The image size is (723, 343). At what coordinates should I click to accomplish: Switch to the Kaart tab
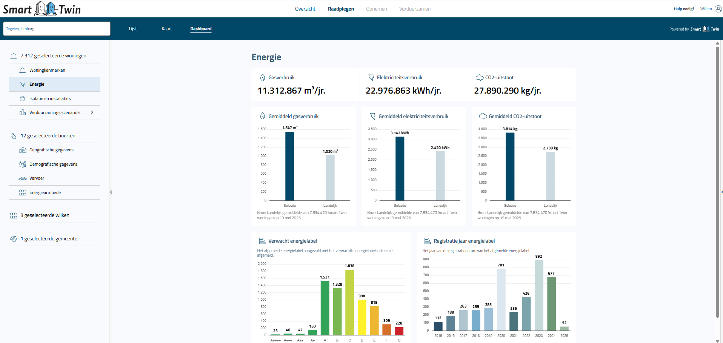[x=166, y=29]
